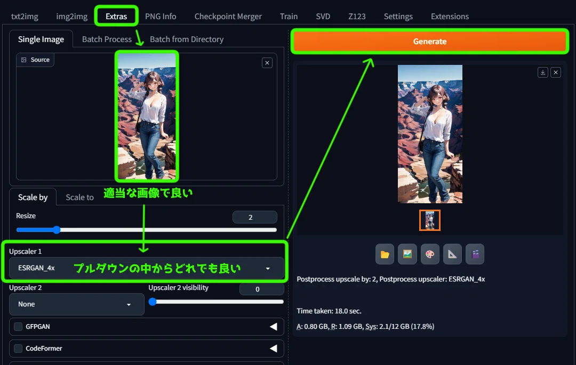Open the SVD tab
This screenshot has width=576, height=365.
323,16
